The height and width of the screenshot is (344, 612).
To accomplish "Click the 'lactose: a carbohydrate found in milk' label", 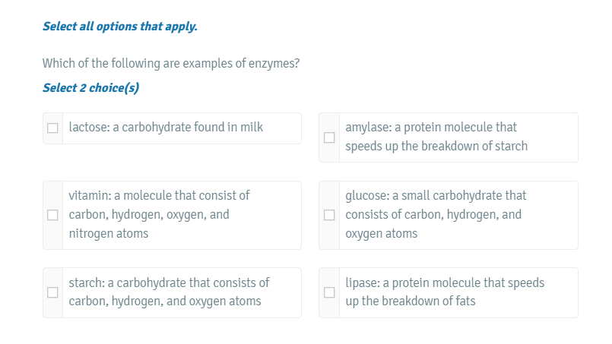I will pos(166,128).
